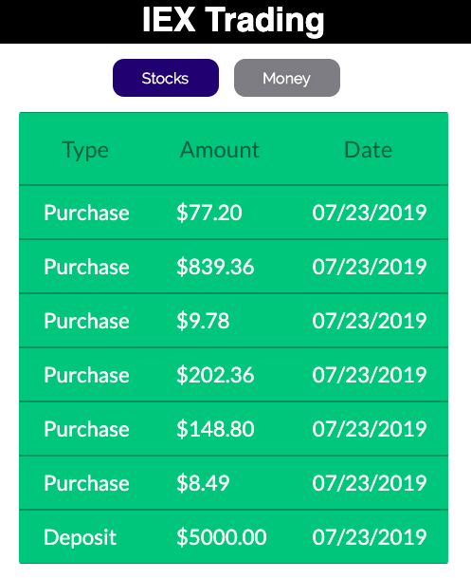Click the date of the $202.36 purchase

pyautogui.click(x=370, y=375)
